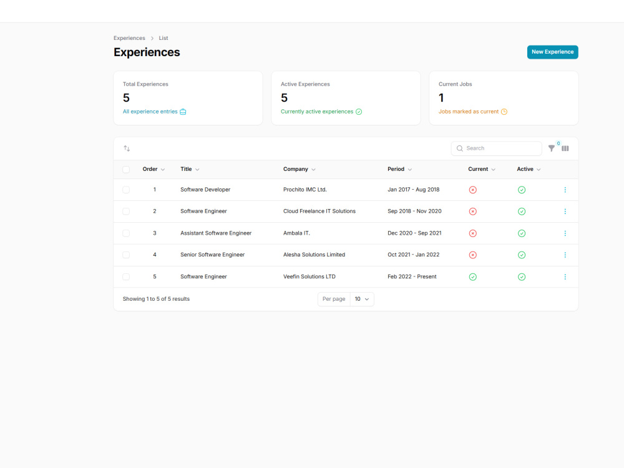
Task: Click the Software Developer title cell
Action: click(205, 190)
